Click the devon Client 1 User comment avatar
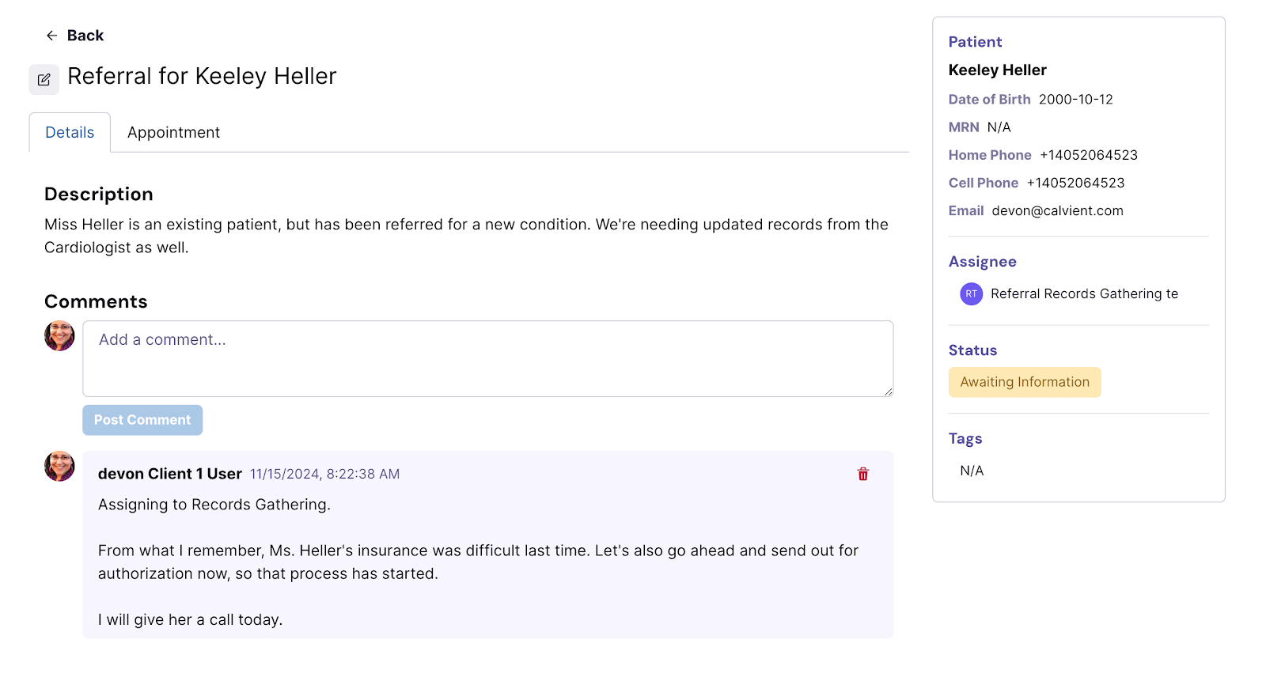 [59, 466]
